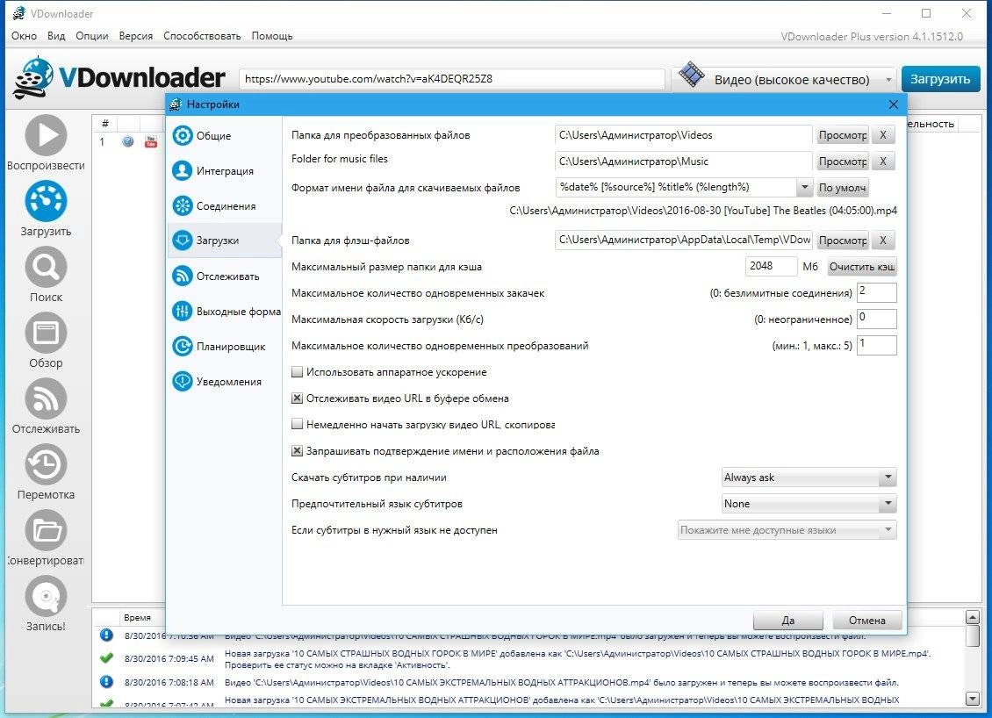Click the По умолч button

click(x=842, y=188)
